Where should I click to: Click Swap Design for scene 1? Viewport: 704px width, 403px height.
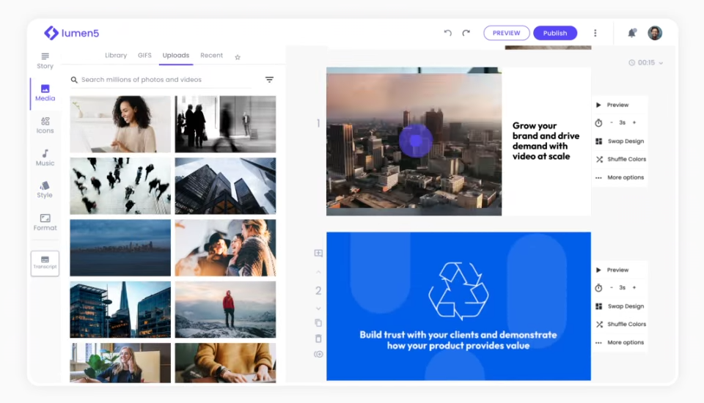620,141
